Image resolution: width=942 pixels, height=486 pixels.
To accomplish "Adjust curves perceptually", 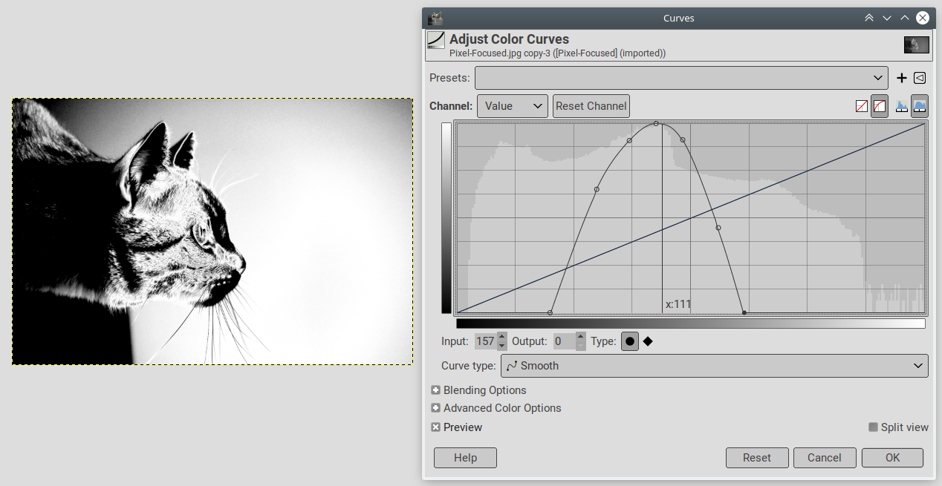I will pos(880,106).
